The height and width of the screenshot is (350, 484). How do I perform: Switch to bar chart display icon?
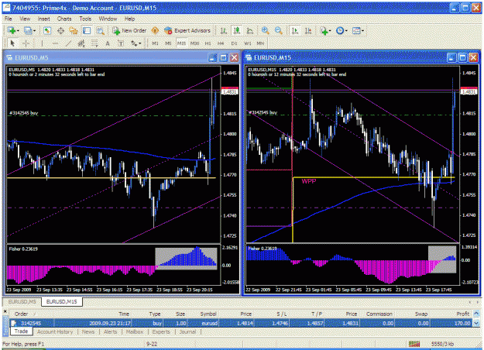(x=224, y=30)
